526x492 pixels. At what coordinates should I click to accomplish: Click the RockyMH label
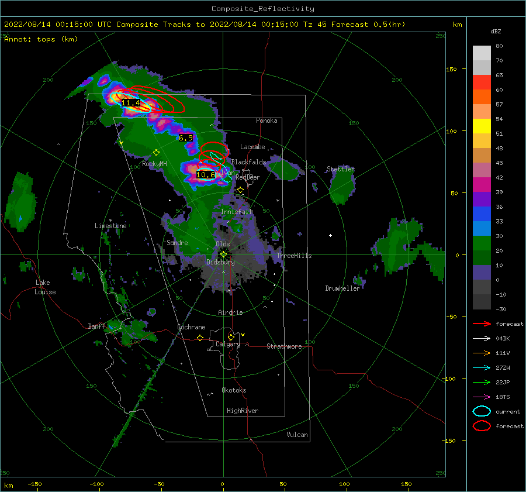pos(154,164)
